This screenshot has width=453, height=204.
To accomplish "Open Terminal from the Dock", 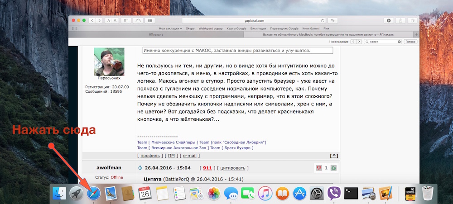I will point(351,193).
